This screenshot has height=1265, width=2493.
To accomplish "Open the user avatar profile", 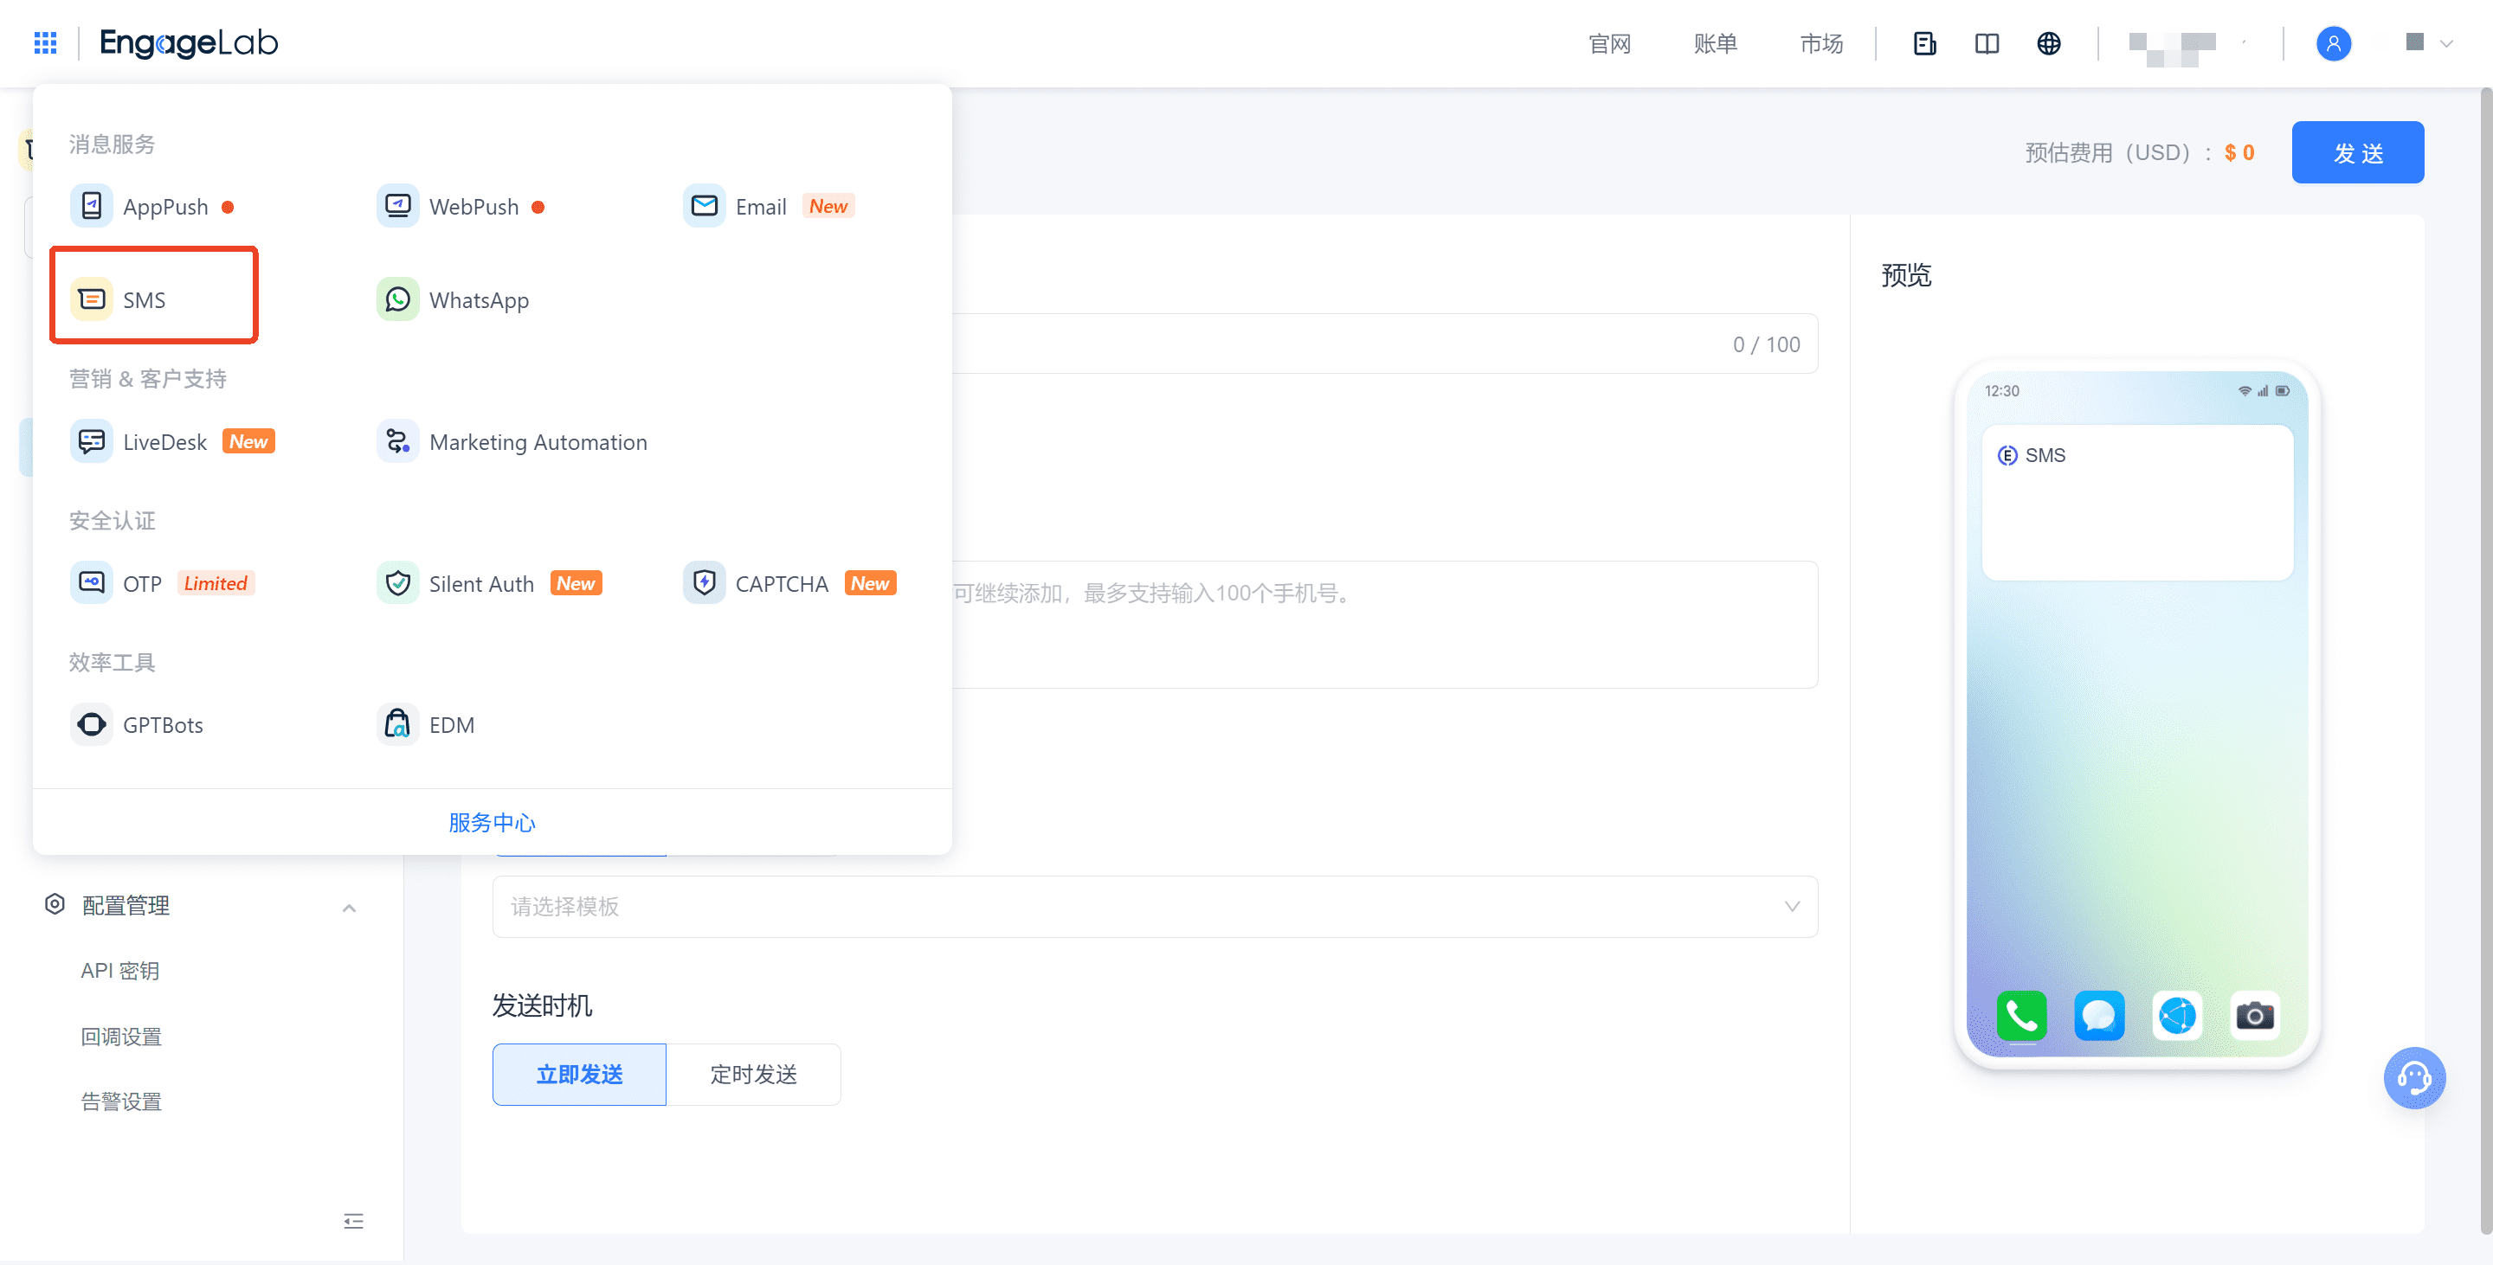I will (2334, 43).
